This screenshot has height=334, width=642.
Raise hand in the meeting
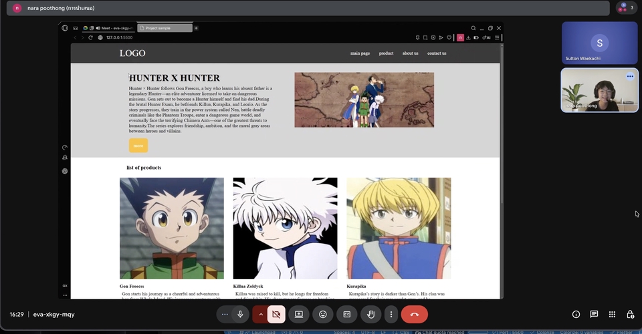pos(371,315)
